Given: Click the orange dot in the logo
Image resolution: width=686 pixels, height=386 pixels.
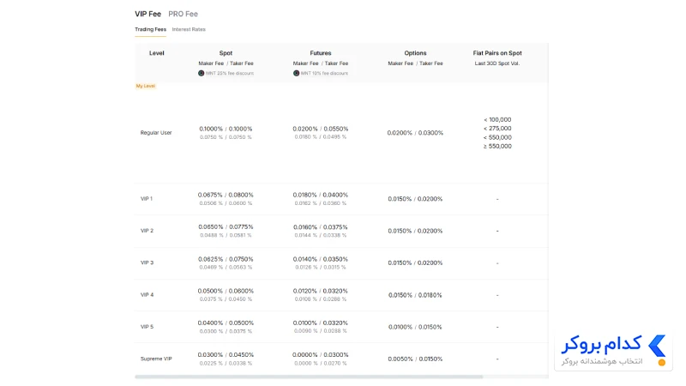Looking at the screenshot, I should point(662,362).
